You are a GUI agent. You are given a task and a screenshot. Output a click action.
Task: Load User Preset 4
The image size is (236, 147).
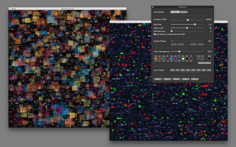(x=193, y=70)
